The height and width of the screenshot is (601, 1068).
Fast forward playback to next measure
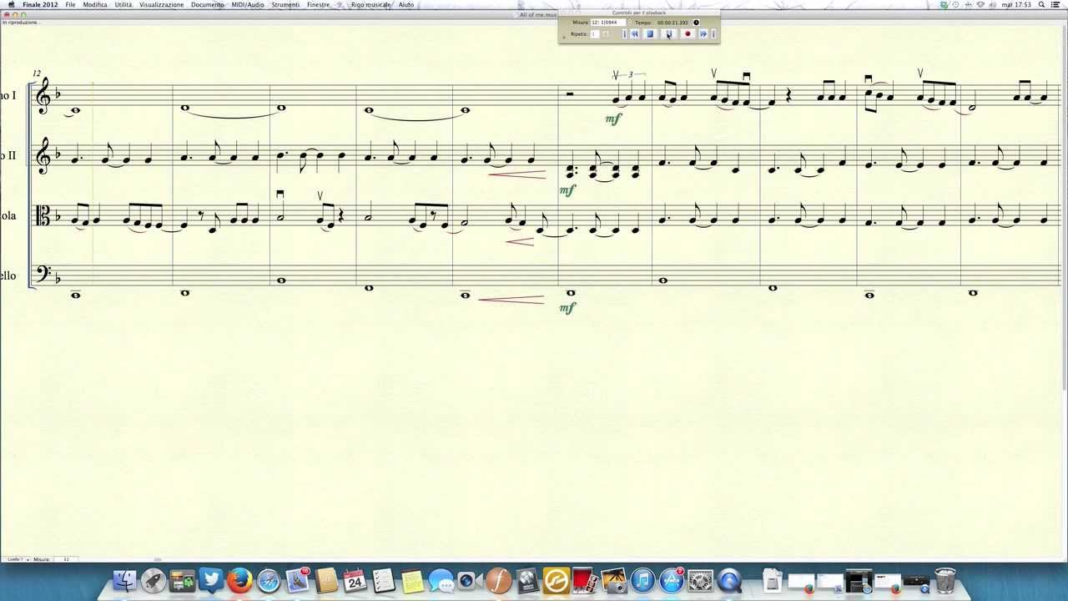click(703, 34)
